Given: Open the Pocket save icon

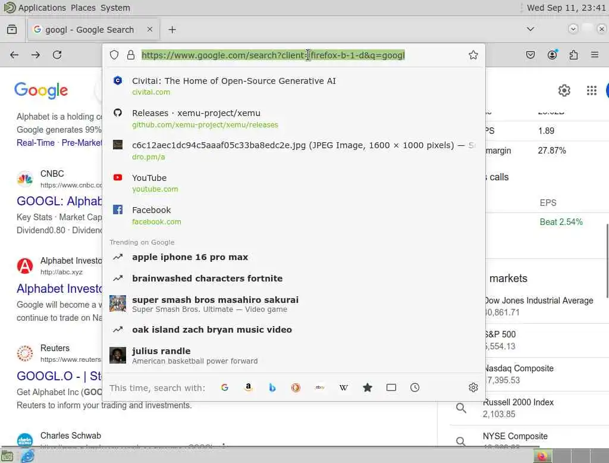Looking at the screenshot, I should click(530, 55).
